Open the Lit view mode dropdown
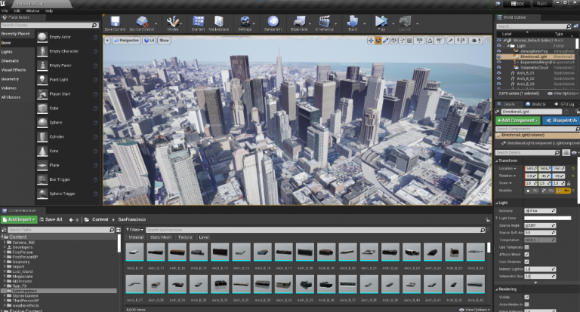This screenshot has width=580, height=312. 149,41
